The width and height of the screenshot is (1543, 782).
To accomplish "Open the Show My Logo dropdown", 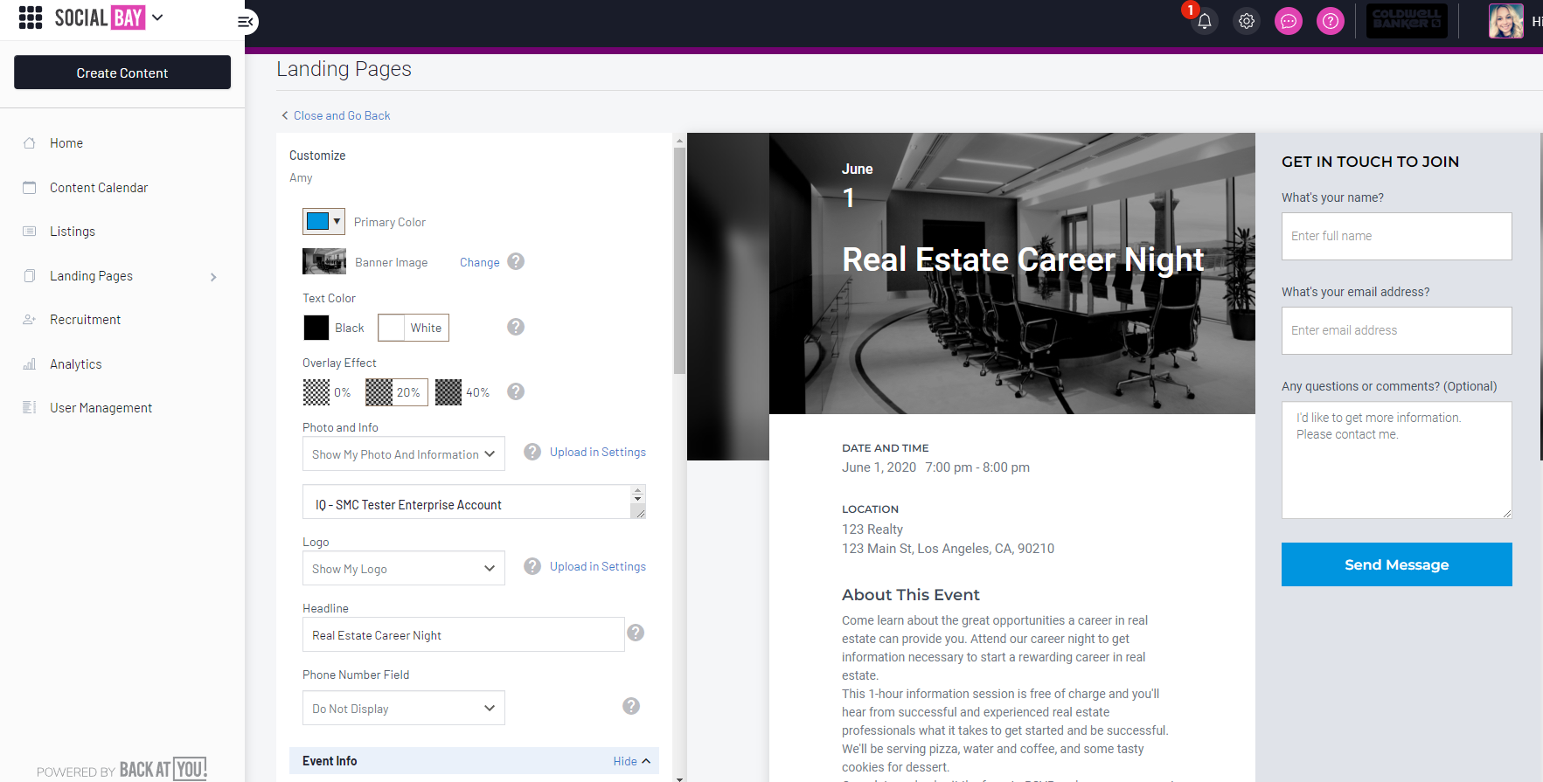I will 404,568.
